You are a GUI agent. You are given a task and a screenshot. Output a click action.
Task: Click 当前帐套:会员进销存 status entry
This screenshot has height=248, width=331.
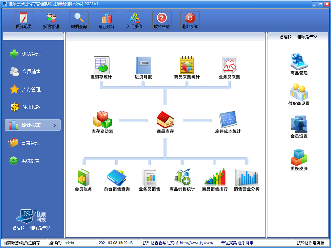(x=25, y=243)
